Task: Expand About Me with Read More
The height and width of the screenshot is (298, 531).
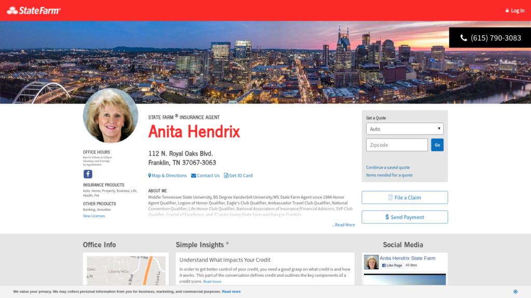Action: [x=344, y=225]
